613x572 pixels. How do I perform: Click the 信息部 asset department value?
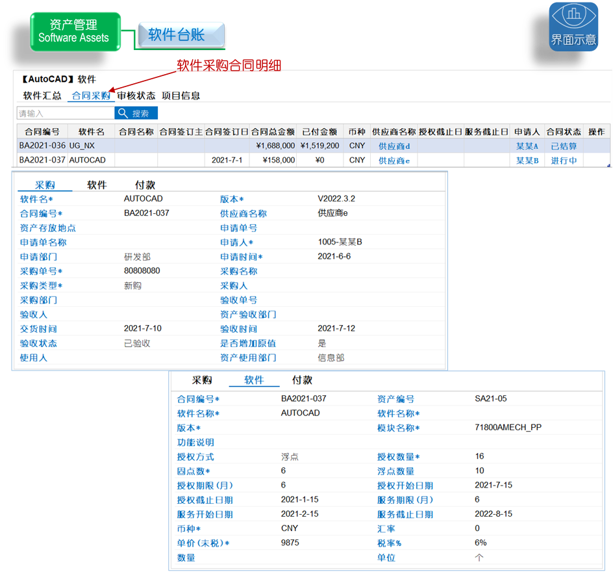[331, 357]
